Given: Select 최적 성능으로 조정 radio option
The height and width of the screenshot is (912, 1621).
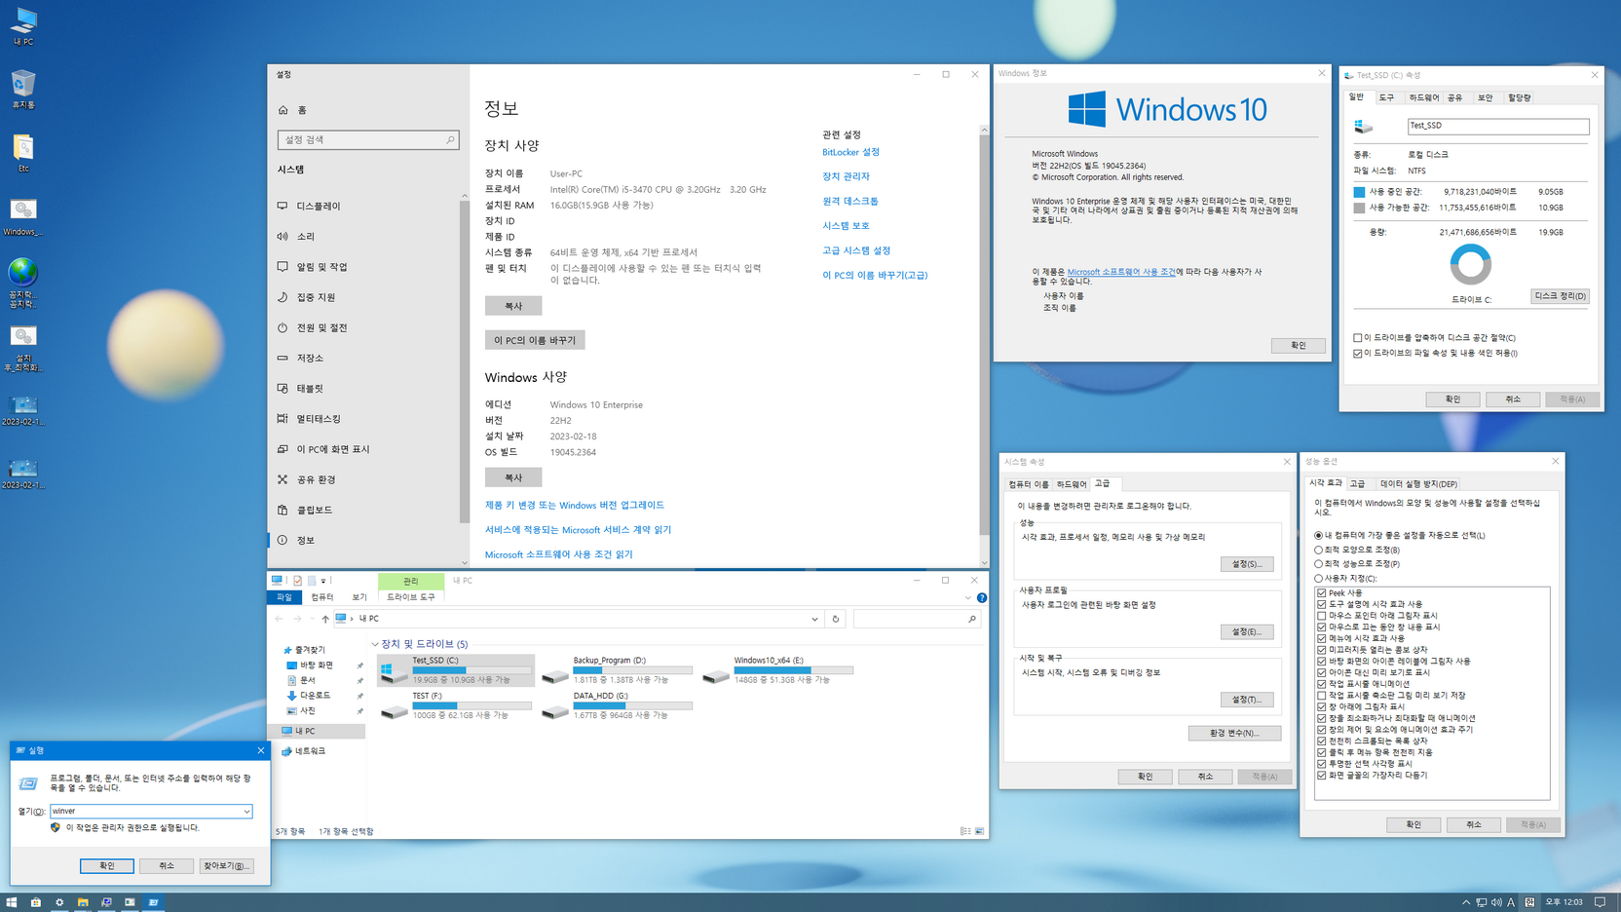Looking at the screenshot, I should click(1356, 563).
